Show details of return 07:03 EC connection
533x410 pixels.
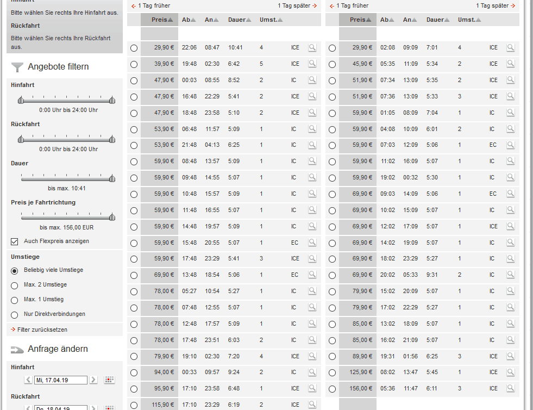click(x=510, y=145)
